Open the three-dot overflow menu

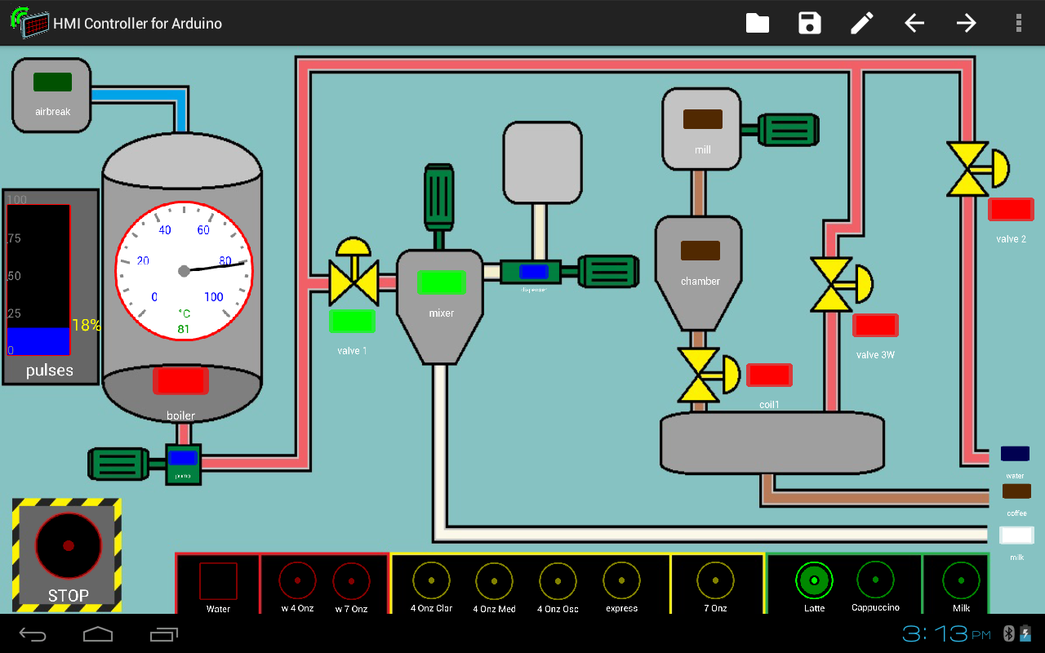[1018, 23]
